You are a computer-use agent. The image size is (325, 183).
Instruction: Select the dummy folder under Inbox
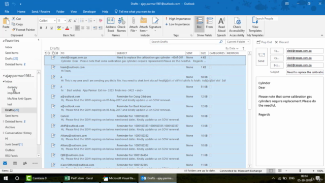(x=12, y=87)
